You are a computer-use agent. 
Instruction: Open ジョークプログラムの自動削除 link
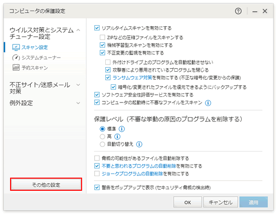[x=132, y=174]
